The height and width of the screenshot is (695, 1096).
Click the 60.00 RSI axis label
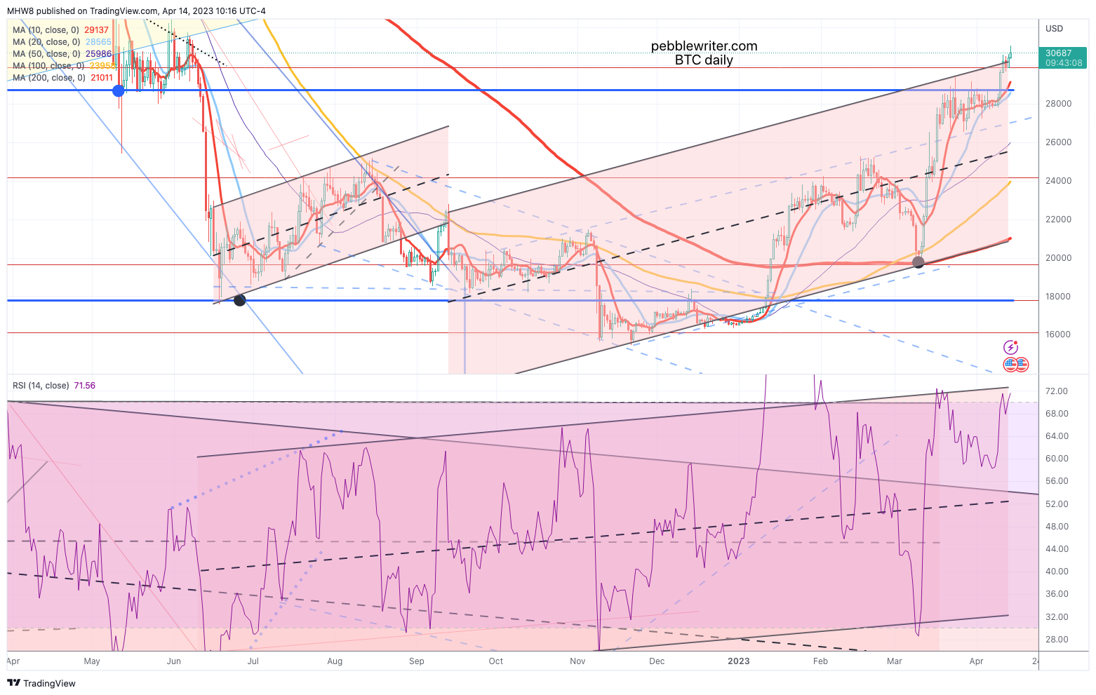pyautogui.click(x=1057, y=459)
